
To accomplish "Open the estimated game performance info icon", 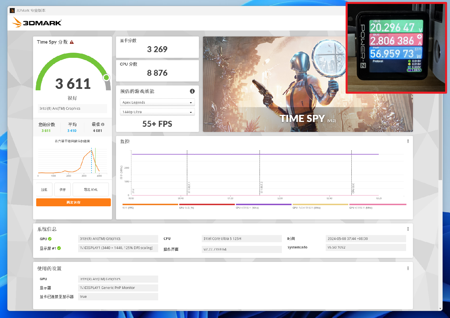I will [x=192, y=91].
